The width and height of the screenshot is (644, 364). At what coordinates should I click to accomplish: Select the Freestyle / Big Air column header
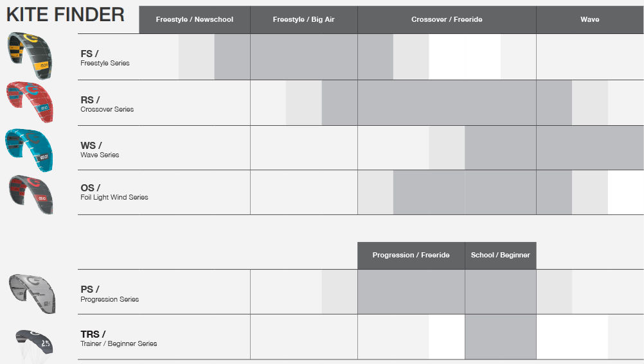tap(303, 20)
